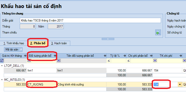This screenshot has width=186, height=92.
Task: Pin the Đối tượng phân bổ column
Action: pos(55,56)
